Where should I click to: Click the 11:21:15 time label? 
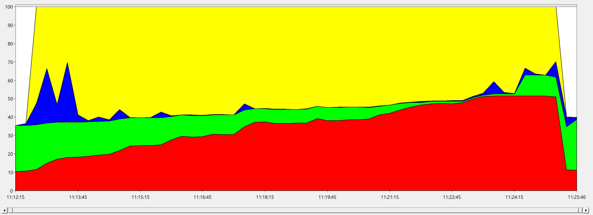coord(390,197)
